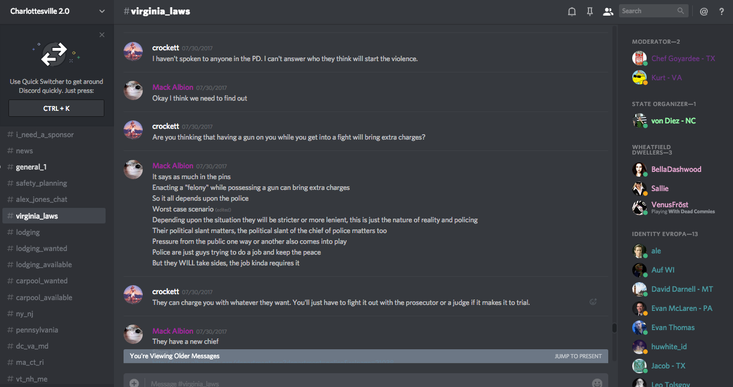Click Mack Albion's avatar thumbnail
733x387 pixels.
[133, 90]
